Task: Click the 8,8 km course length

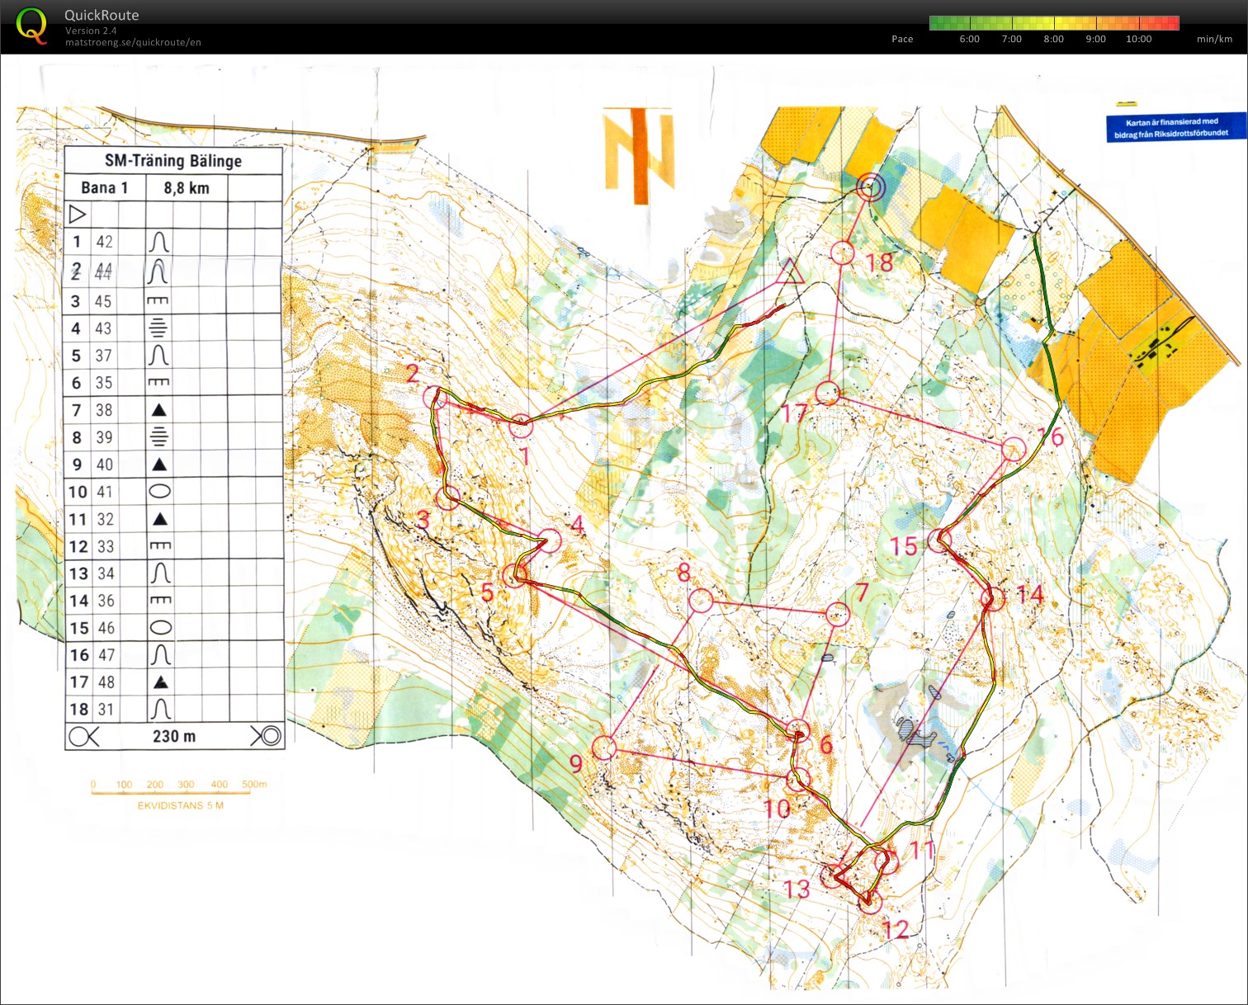Action: point(187,188)
